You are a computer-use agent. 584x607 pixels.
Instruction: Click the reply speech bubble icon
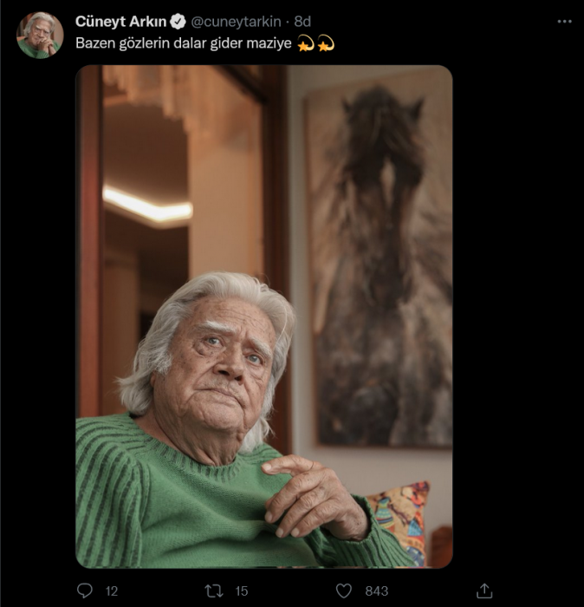pos(85,591)
